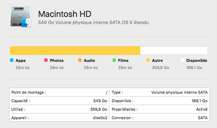The height and width of the screenshot is (128, 217).
Task: Click the Autre legend label
Action: (x=157, y=60)
